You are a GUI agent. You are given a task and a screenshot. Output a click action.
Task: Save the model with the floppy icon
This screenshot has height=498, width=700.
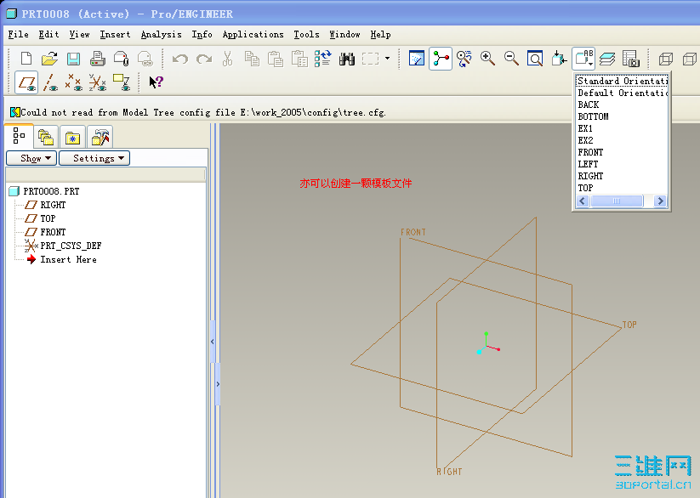(x=74, y=59)
